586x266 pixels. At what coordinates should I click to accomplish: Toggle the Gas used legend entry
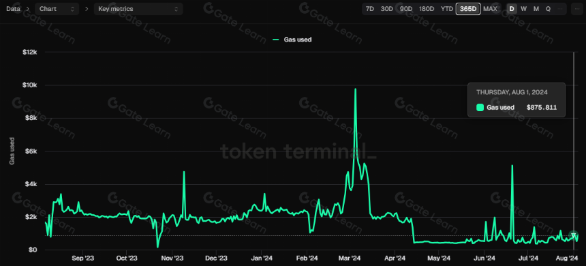tap(292, 40)
